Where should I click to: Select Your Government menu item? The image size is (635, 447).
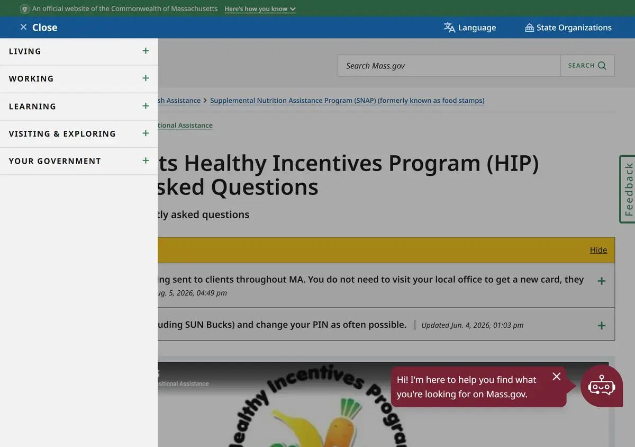(55, 161)
